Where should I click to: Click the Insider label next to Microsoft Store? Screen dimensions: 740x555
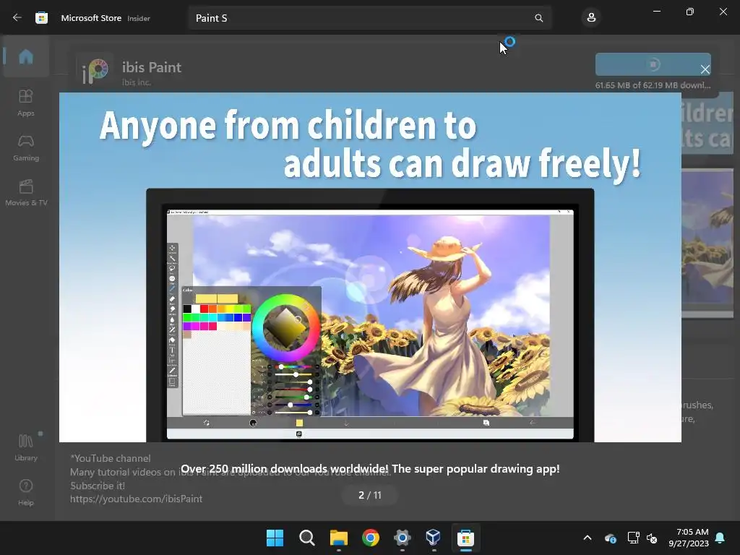click(x=139, y=18)
